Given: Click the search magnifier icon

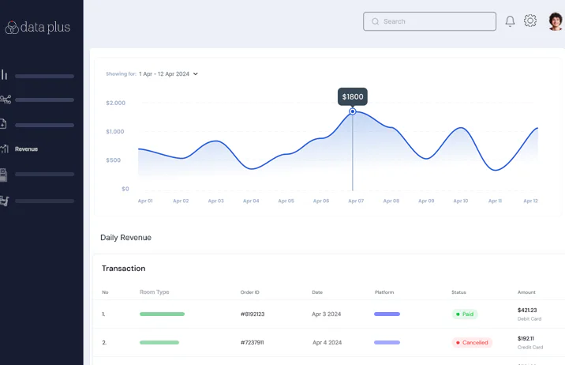Looking at the screenshot, I should tap(375, 21).
